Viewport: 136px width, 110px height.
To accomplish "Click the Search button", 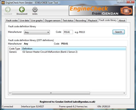I will point(118,32).
